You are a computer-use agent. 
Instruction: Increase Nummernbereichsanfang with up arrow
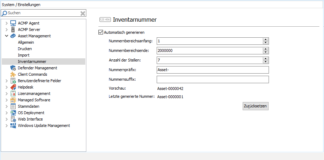265,39
